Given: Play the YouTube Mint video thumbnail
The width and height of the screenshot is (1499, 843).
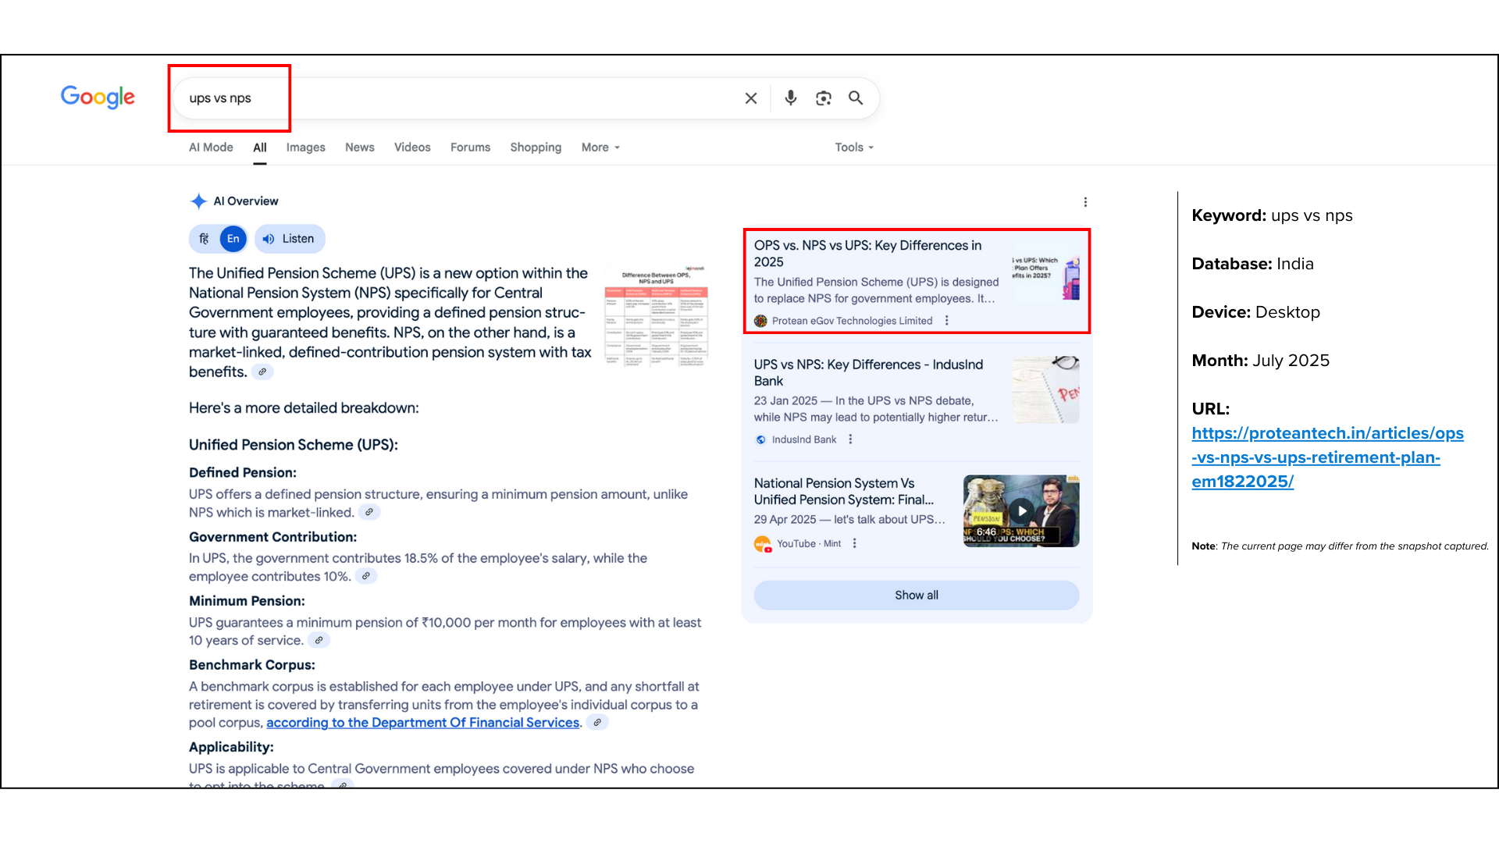Looking at the screenshot, I should click(x=1021, y=511).
